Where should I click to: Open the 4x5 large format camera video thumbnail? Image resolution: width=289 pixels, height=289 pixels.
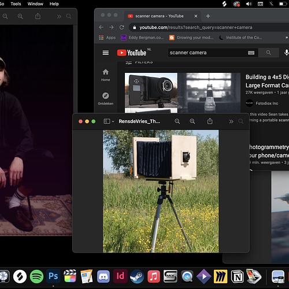coord(183,92)
